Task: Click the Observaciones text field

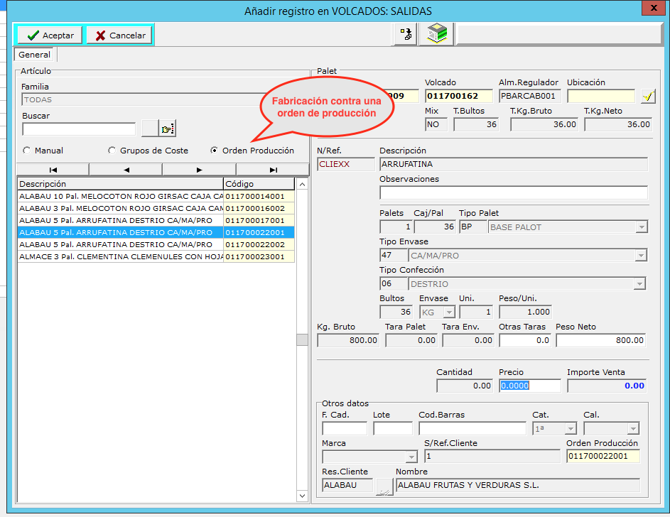Action: coord(513,192)
